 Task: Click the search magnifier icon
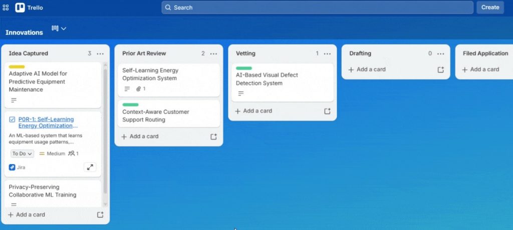click(168, 7)
